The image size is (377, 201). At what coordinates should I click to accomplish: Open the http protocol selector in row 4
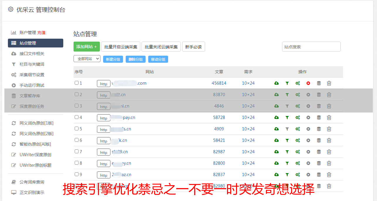point(104,118)
